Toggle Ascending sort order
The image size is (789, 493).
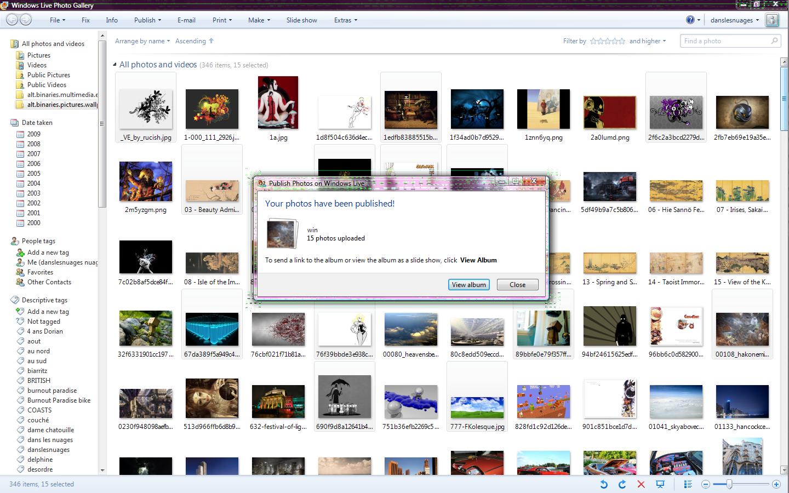pyautogui.click(x=195, y=41)
